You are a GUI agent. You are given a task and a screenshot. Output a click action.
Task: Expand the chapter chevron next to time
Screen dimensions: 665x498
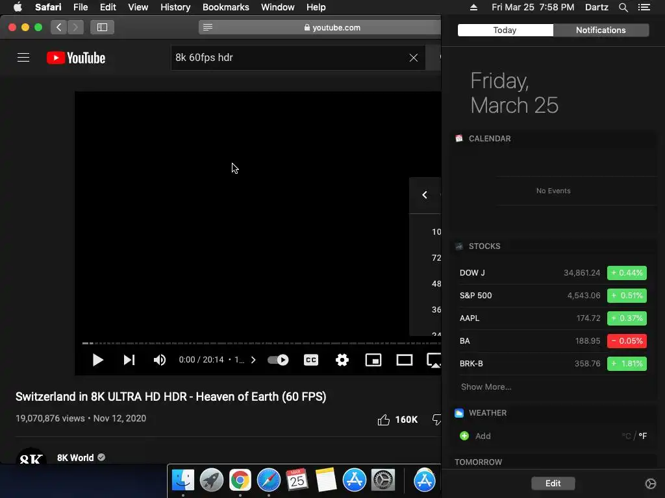tap(253, 360)
